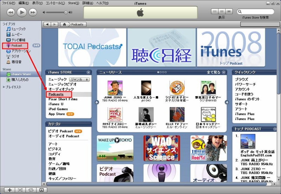The image size is (281, 194).
Task: Click the add playlist plus button
Action: click(x=9, y=190)
